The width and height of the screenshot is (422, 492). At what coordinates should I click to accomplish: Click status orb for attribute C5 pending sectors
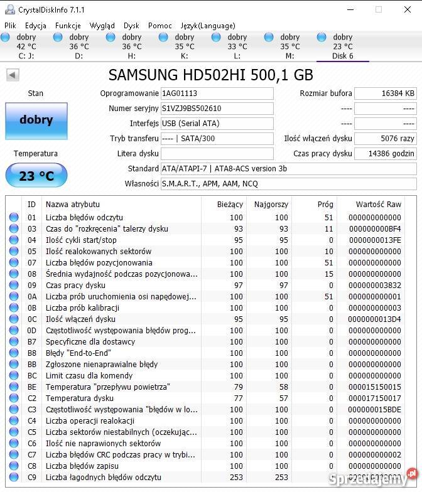pos(14,432)
